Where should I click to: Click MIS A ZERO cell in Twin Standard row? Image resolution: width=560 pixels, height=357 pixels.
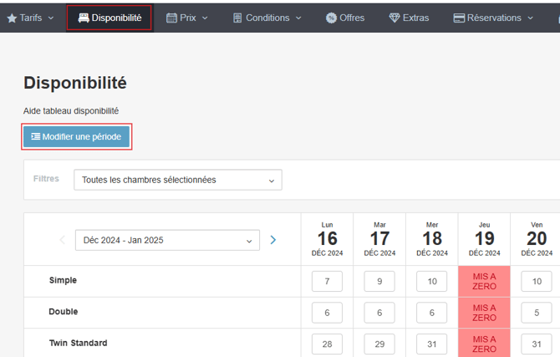click(484, 344)
